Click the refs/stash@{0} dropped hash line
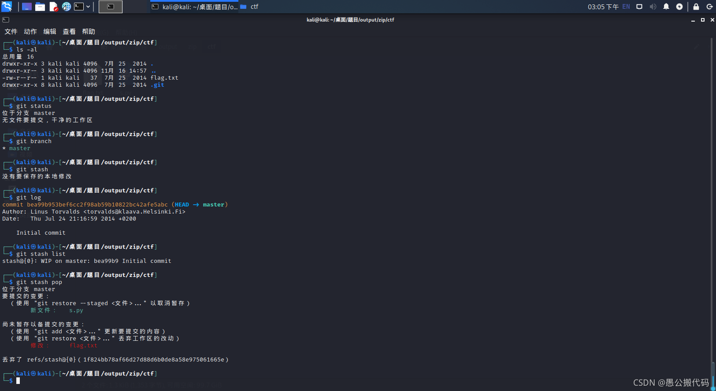The height and width of the screenshot is (391, 716). pos(115,360)
